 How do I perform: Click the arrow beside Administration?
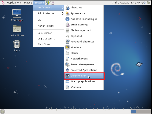(63, 13)
